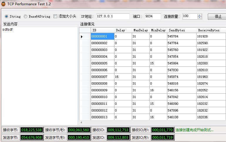Screen dimensions: 226x142
Task: Sort by the ID column header
Action: (x=102, y=30)
